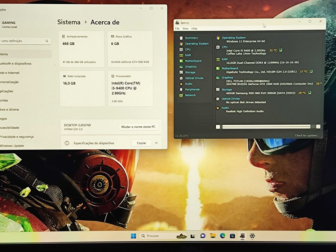Click the info icon next to Especificações do dispositivo

click(x=67, y=143)
